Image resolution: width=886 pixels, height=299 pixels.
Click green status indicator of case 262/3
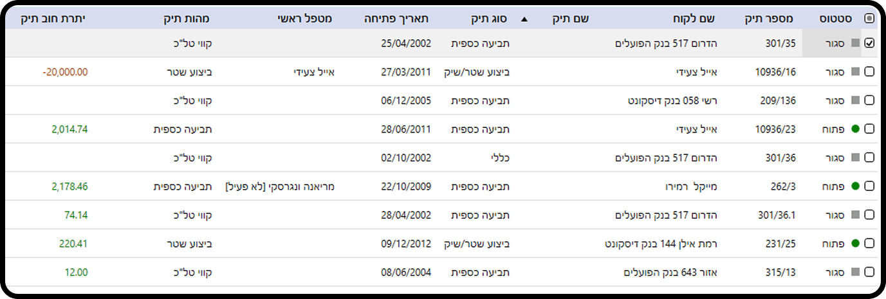[x=855, y=186]
